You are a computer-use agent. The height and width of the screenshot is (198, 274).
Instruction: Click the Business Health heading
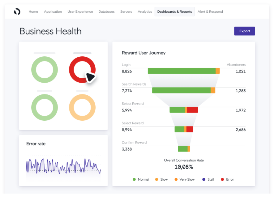tap(50, 31)
